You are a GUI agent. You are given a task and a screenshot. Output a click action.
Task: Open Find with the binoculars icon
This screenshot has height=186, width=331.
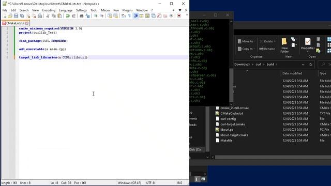click(x=82, y=16)
